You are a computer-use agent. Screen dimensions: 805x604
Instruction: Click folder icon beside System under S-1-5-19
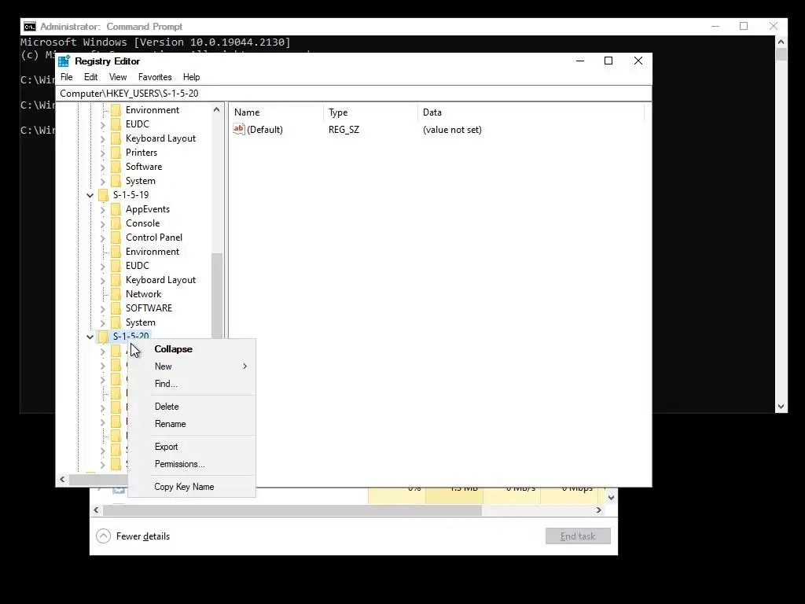(116, 322)
